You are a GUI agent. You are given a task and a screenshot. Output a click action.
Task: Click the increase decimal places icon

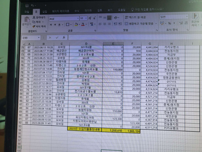[x=181, y=23]
